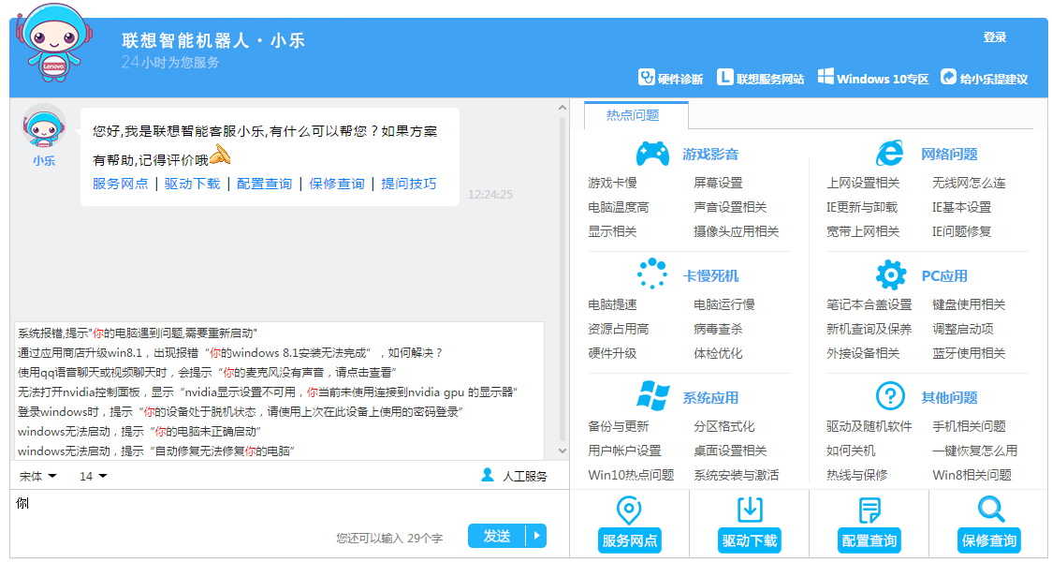This screenshot has height=562, width=1052.
Task: Open the font size 14 dropdown
Action: [x=93, y=476]
